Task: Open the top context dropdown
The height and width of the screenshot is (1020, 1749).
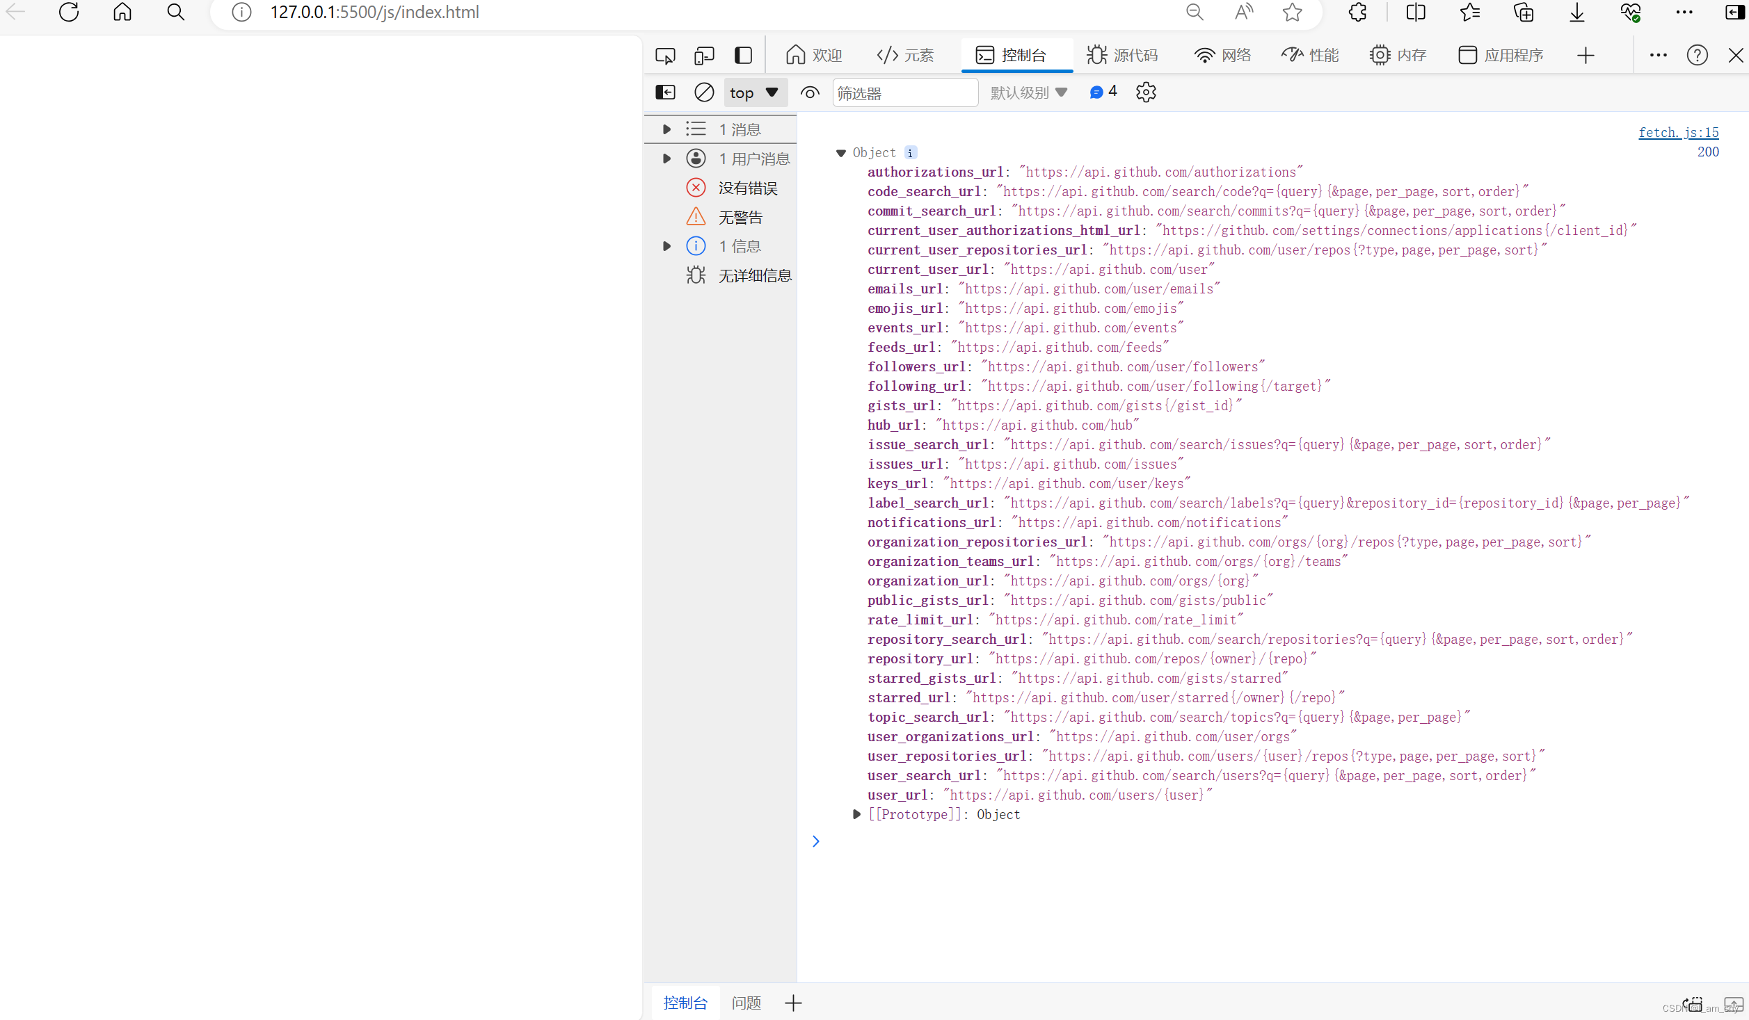Action: (x=754, y=92)
